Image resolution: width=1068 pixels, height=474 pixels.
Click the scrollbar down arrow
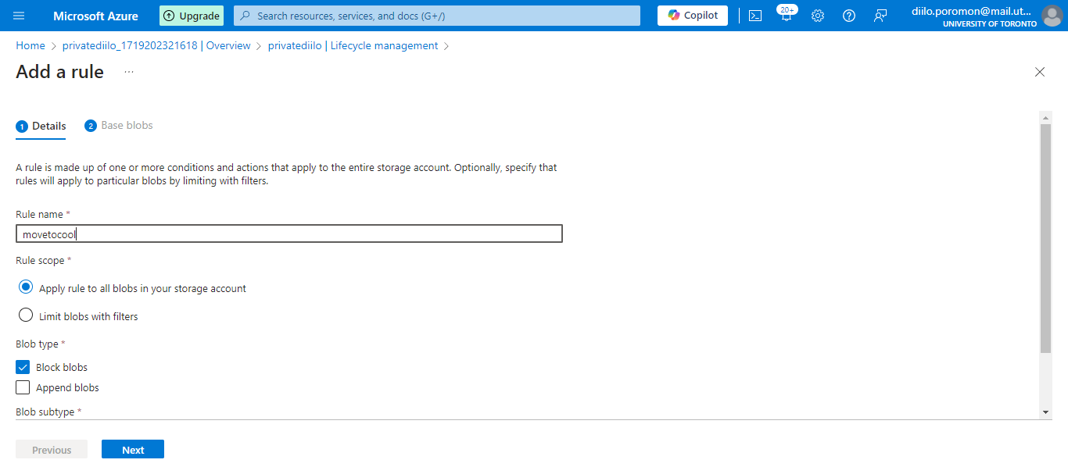1045,412
